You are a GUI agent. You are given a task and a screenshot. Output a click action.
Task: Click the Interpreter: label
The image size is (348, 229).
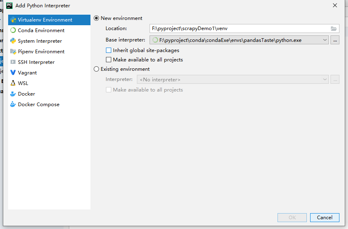(119, 79)
